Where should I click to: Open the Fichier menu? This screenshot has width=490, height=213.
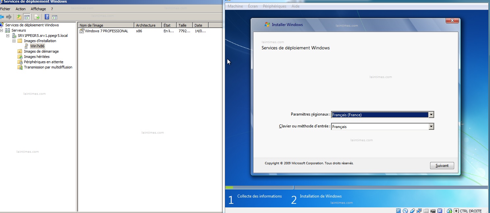point(5,9)
